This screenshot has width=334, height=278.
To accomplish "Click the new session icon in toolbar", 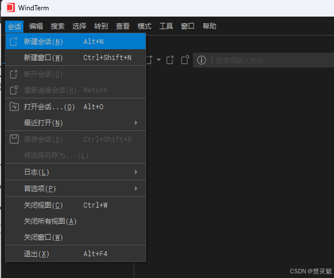I will point(149,60).
